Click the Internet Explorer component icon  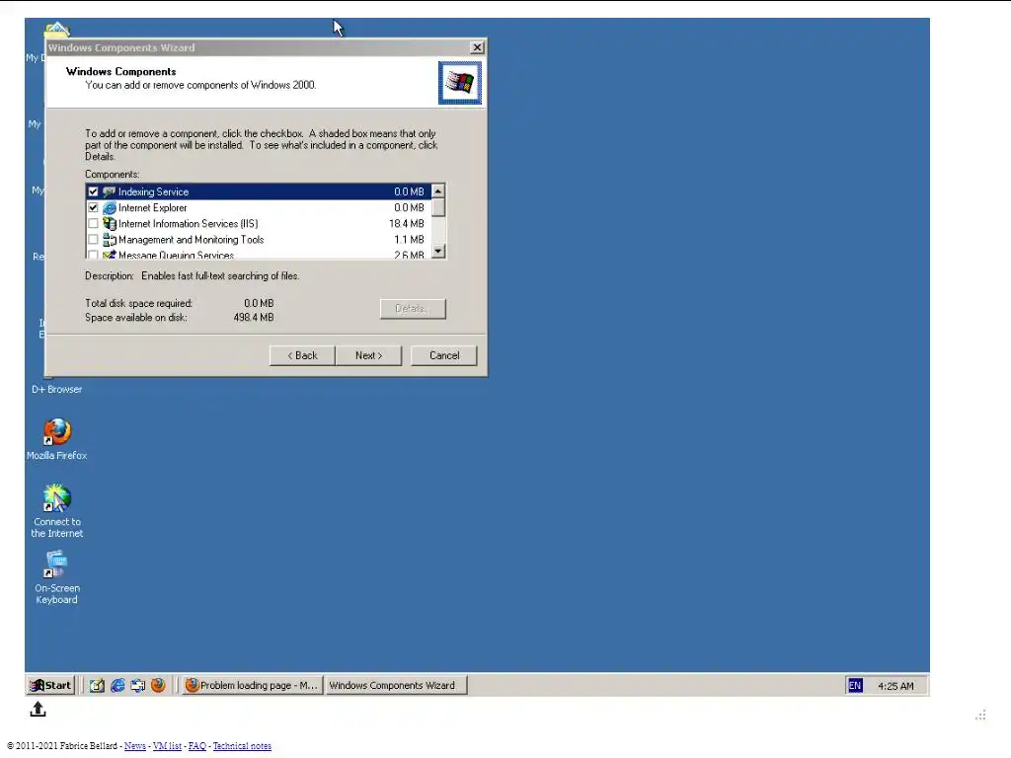coord(109,208)
